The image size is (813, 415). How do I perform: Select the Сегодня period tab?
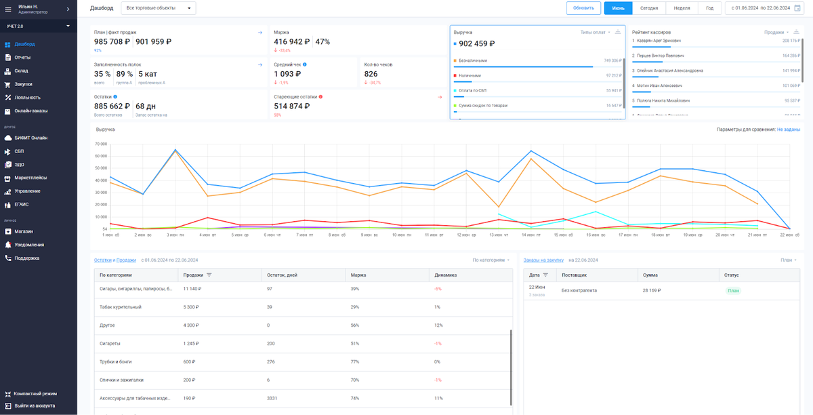pyautogui.click(x=649, y=8)
